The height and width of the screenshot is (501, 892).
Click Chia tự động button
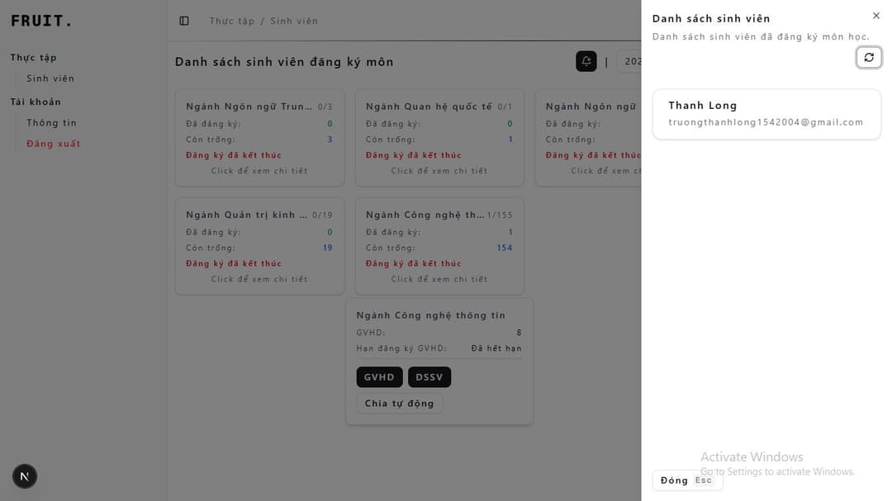(x=399, y=404)
